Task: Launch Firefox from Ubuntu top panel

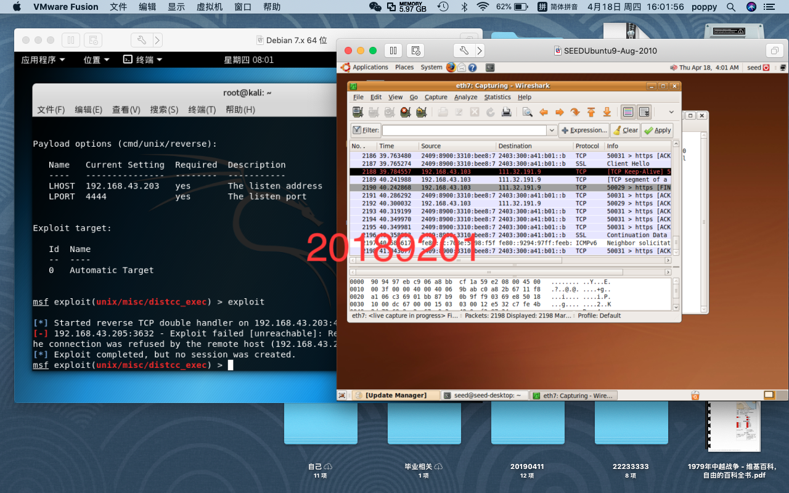Action: (x=451, y=67)
